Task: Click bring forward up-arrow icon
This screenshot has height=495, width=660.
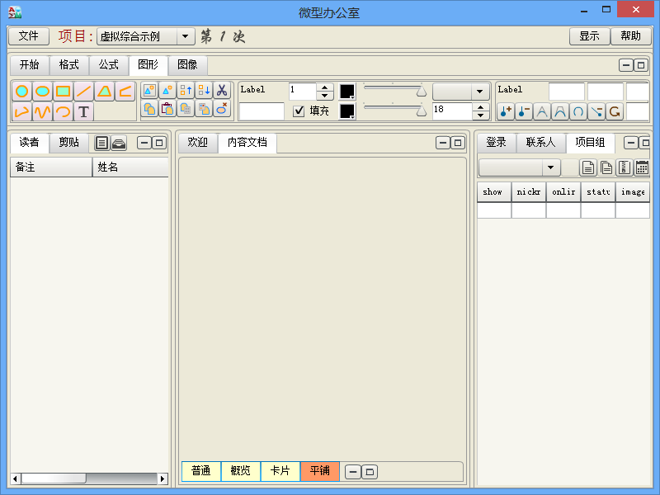Action: coord(186,90)
